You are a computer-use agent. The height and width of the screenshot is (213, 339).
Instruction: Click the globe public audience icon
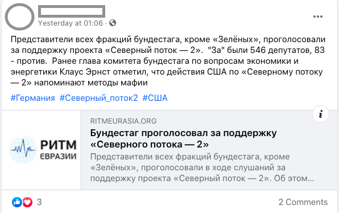[x=113, y=23]
